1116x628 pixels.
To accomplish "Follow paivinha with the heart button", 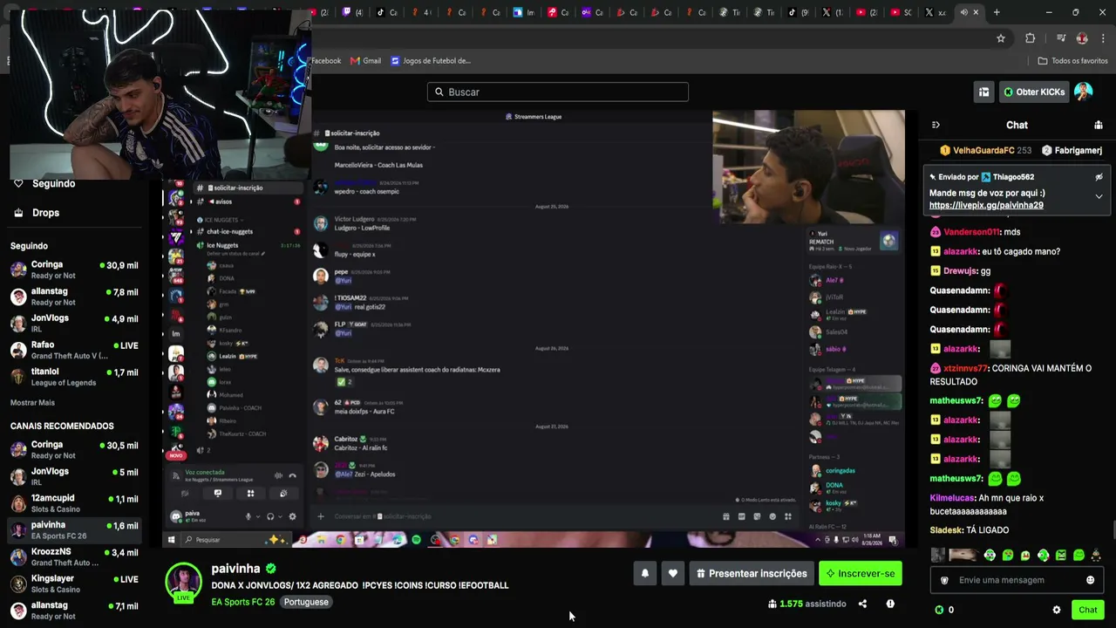I will [672, 573].
